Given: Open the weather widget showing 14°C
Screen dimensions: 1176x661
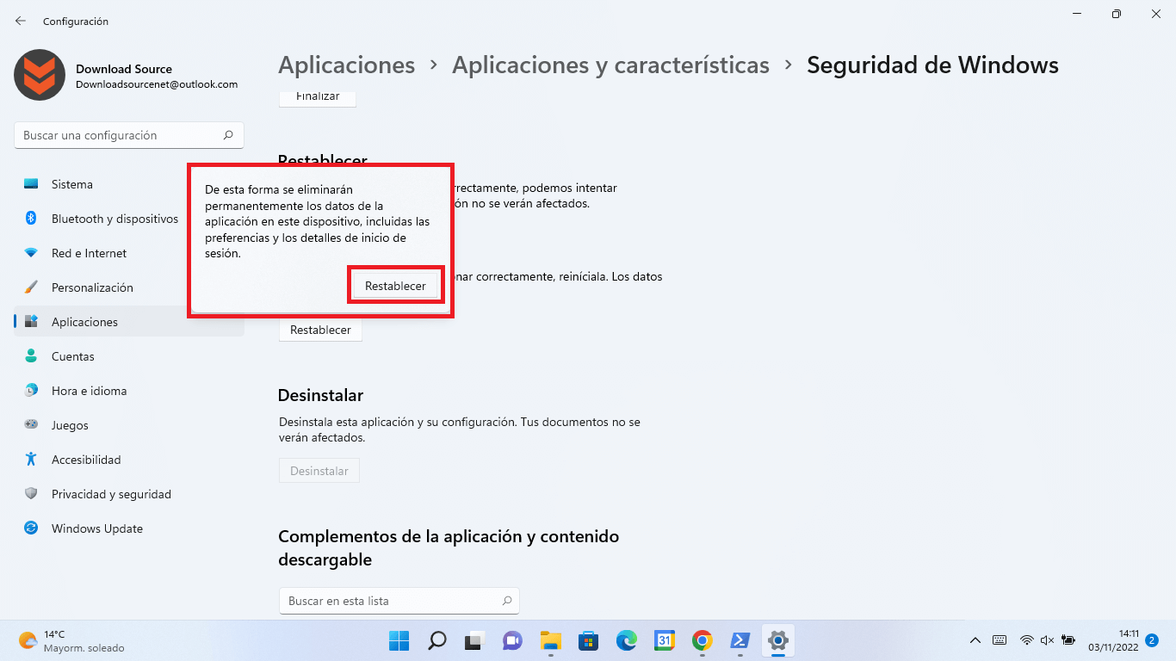Looking at the screenshot, I should click(72, 640).
